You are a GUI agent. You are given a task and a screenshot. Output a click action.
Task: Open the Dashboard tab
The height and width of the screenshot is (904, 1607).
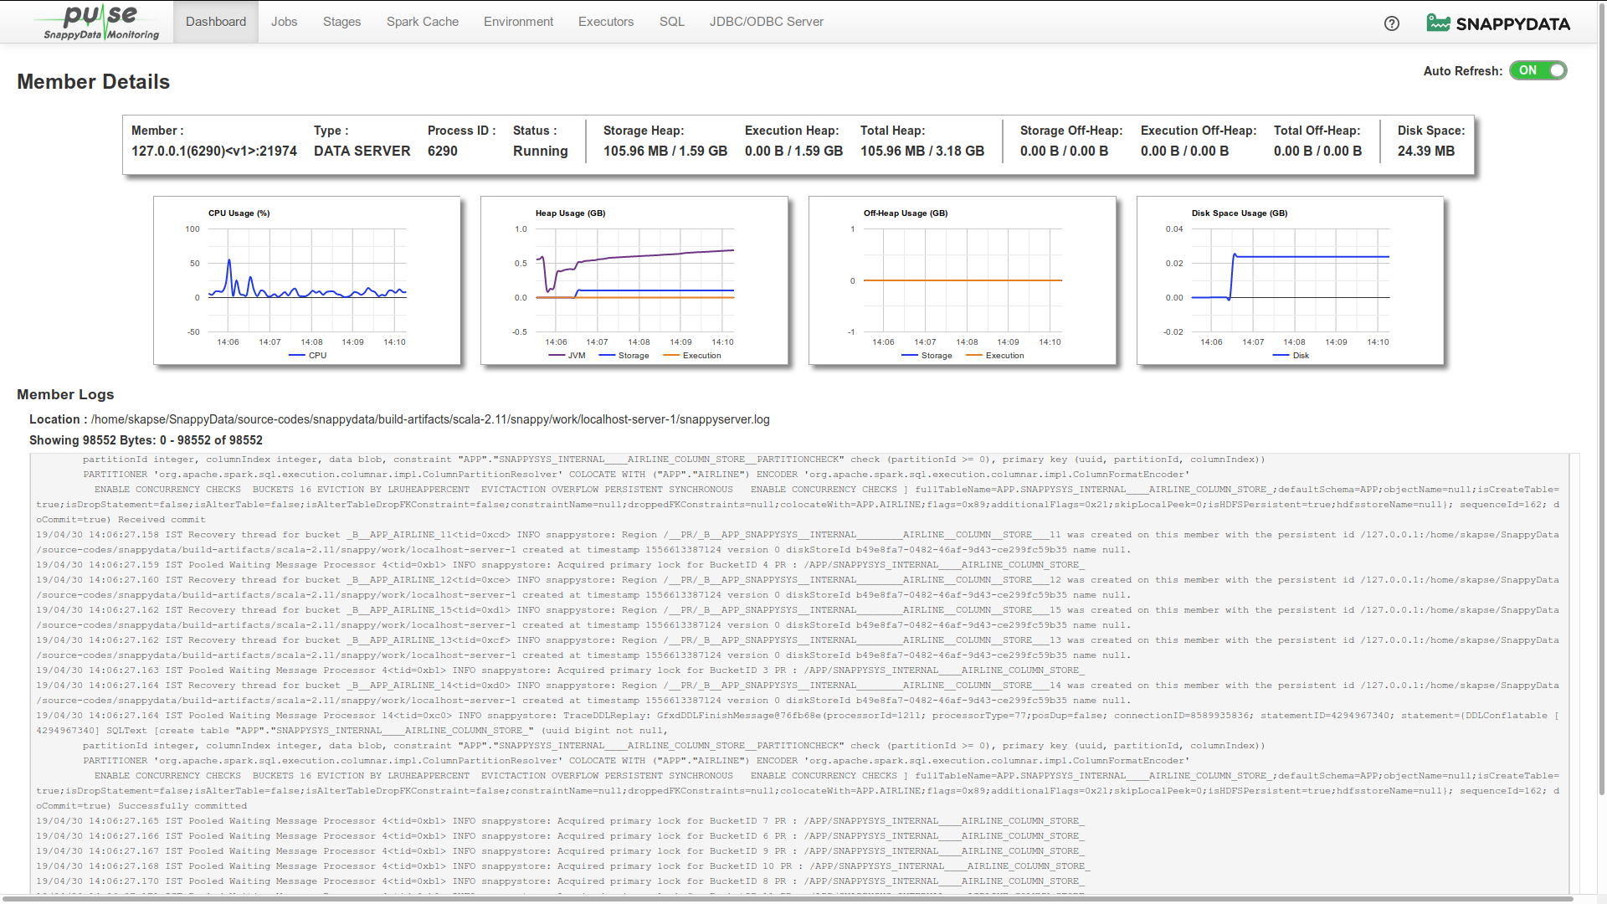216,22
